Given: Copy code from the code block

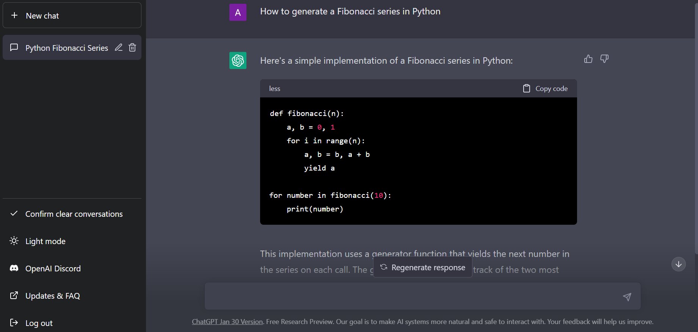Looking at the screenshot, I should (551, 88).
